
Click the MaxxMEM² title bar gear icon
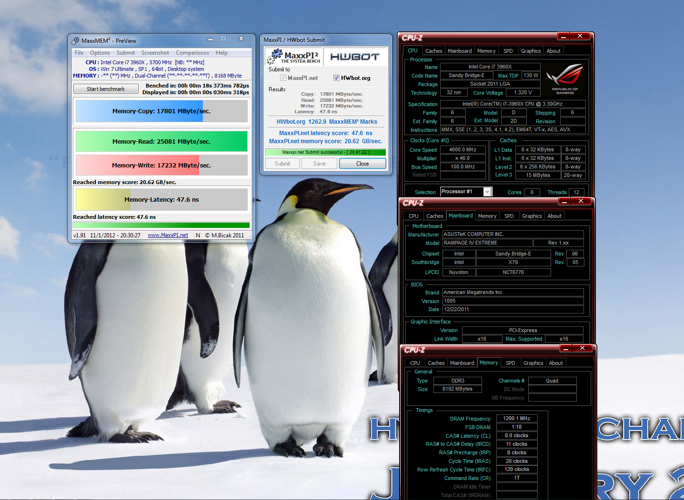click(75, 41)
